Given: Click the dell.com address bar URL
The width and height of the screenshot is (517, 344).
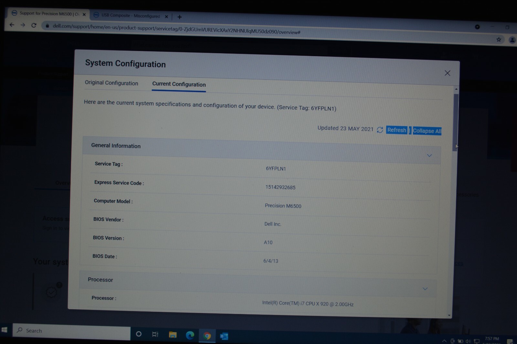Looking at the screenshot, I should (176, 29).
